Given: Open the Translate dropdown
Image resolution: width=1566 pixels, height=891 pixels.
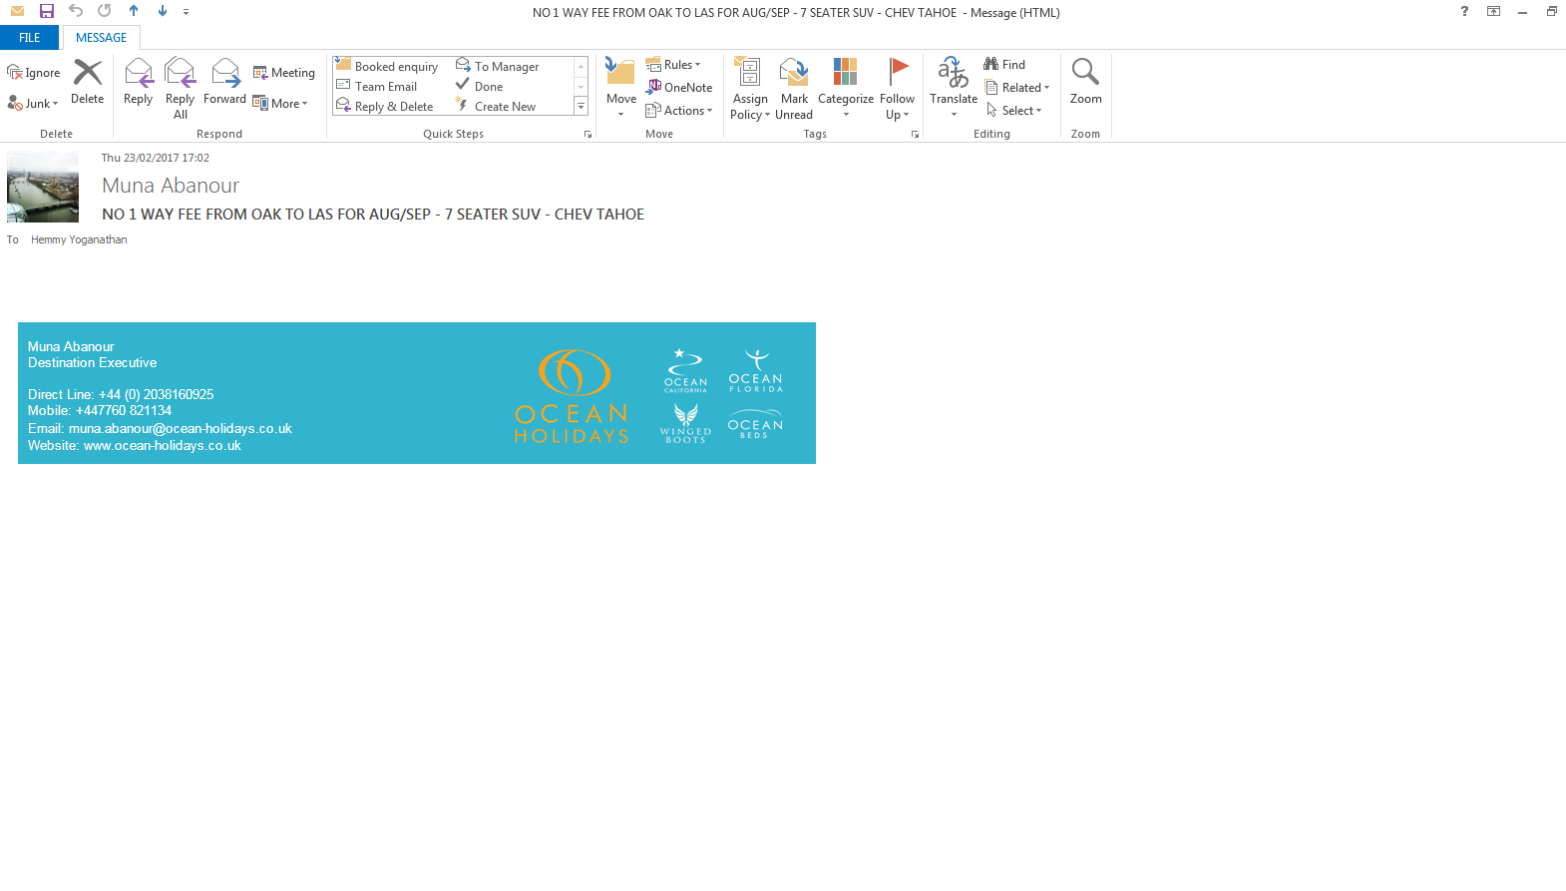Looking at the screenshot, I should click(954, 89).
